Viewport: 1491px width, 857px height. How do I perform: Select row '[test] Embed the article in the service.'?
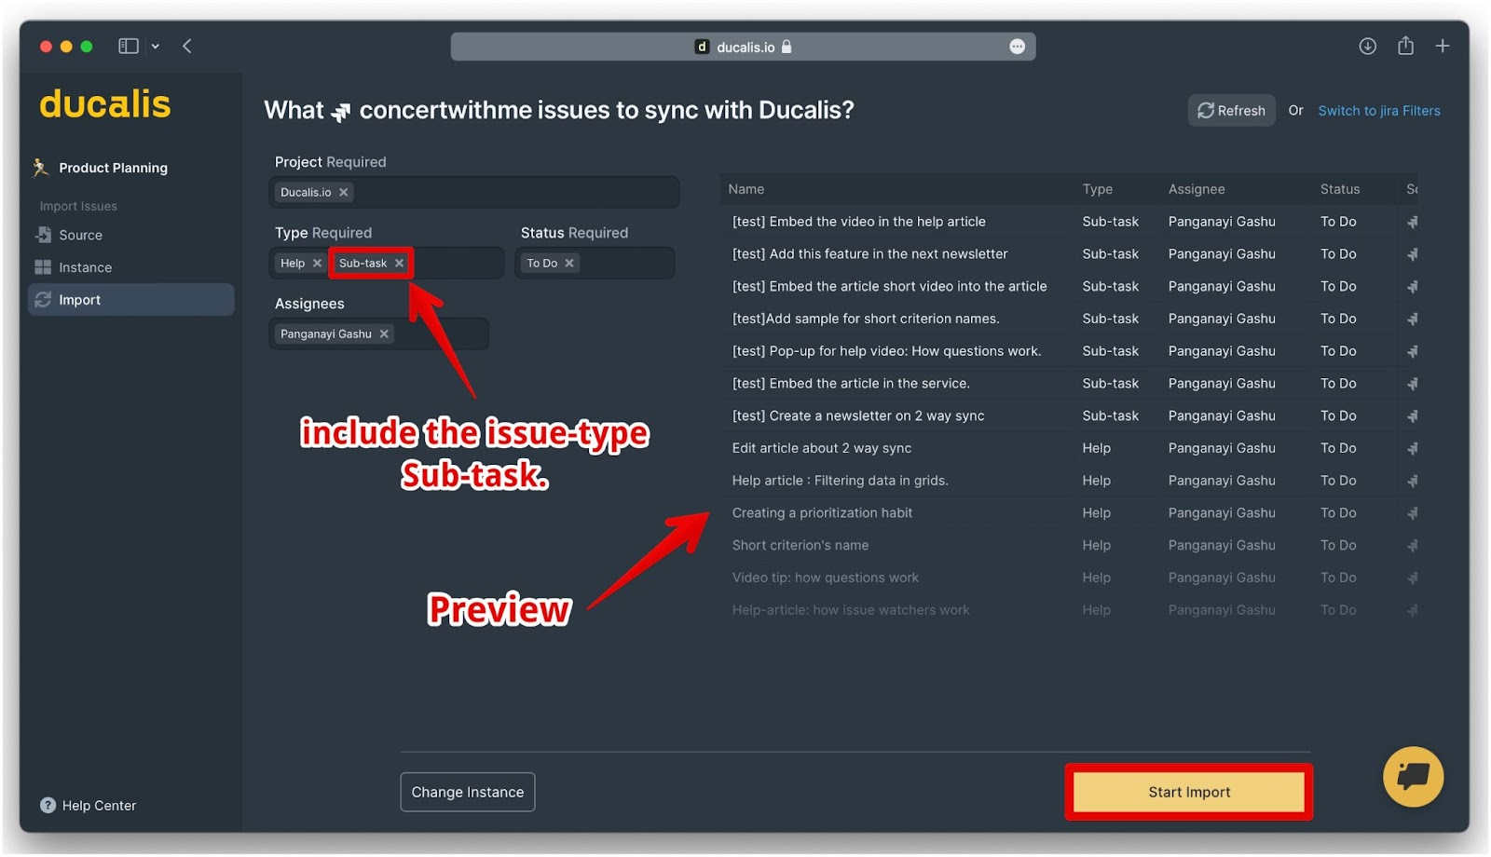pyautogui.click(x=1069, y=384)
